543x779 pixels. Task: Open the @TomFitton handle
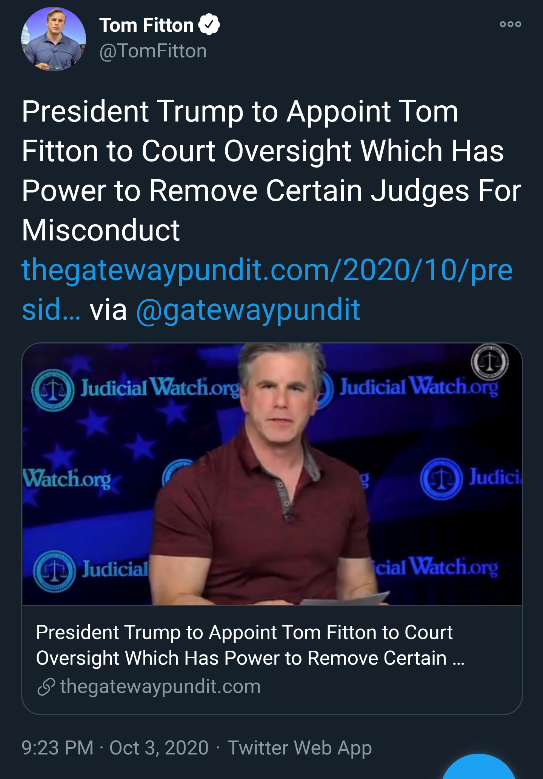153,51
